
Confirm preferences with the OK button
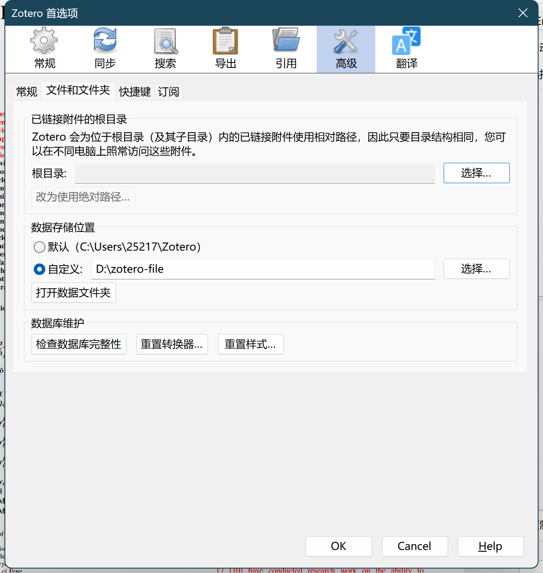(x=338, y=546)
